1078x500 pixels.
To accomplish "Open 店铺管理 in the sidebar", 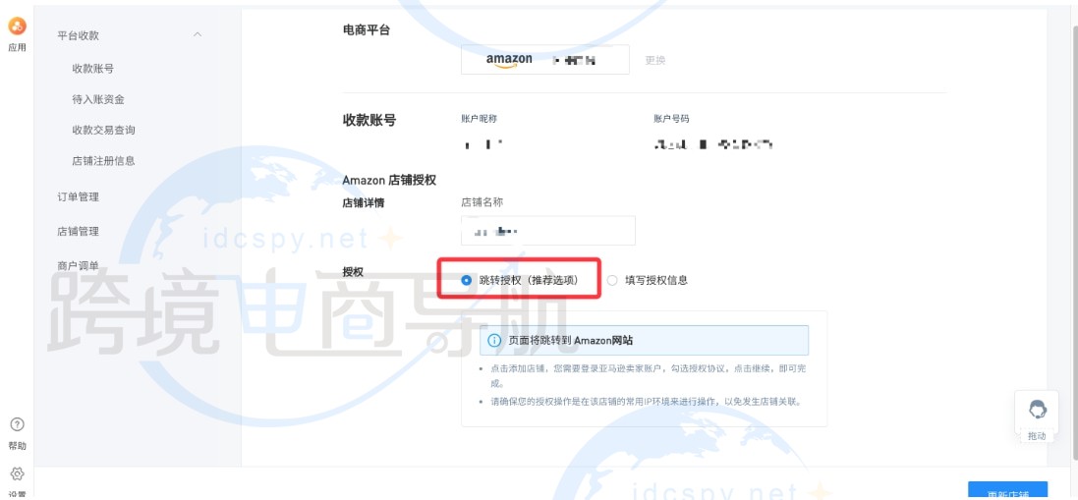I will [x=78, y=232].
